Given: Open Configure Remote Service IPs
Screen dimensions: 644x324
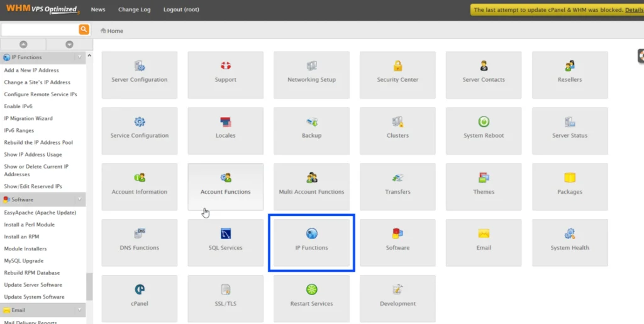Looking at the screenshot, I should click(40, 94).
